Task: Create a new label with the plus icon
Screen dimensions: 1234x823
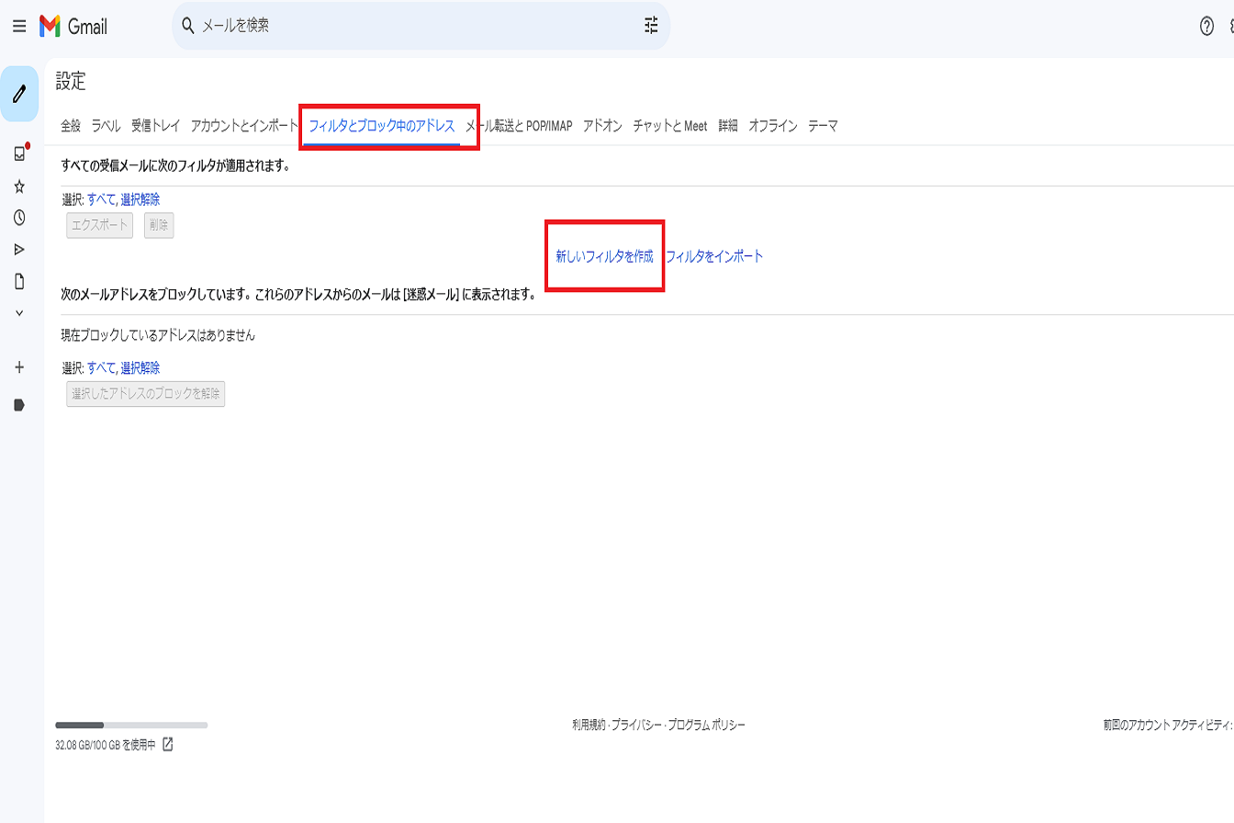Action: click(19, 366)
